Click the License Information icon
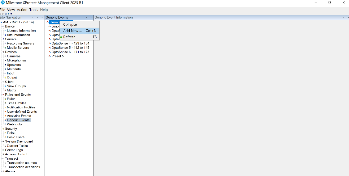This screenshot has height=176, width=349. (x=5, y=31)
